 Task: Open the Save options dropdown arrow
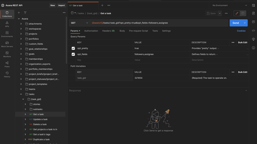(220, 13)
